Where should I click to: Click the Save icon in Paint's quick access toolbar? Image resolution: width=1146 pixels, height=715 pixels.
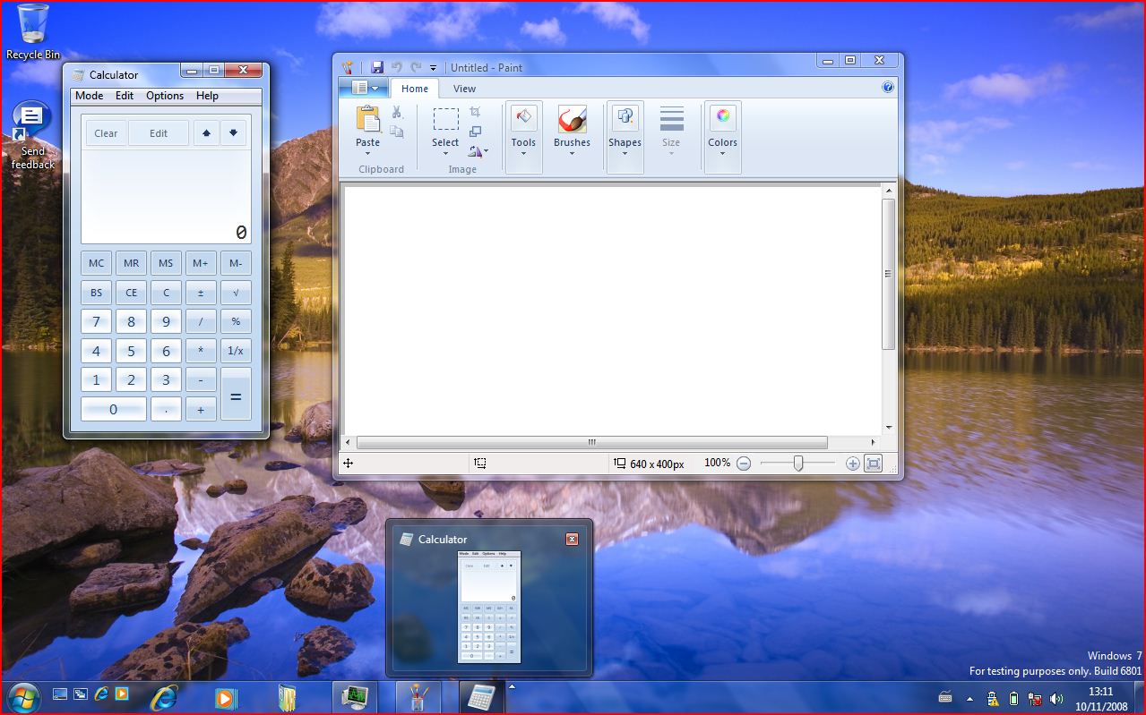[377, 67]
